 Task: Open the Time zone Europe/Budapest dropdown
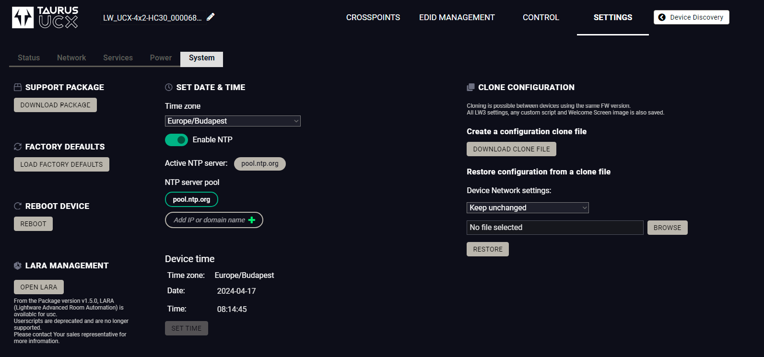(x=233, y=121)
